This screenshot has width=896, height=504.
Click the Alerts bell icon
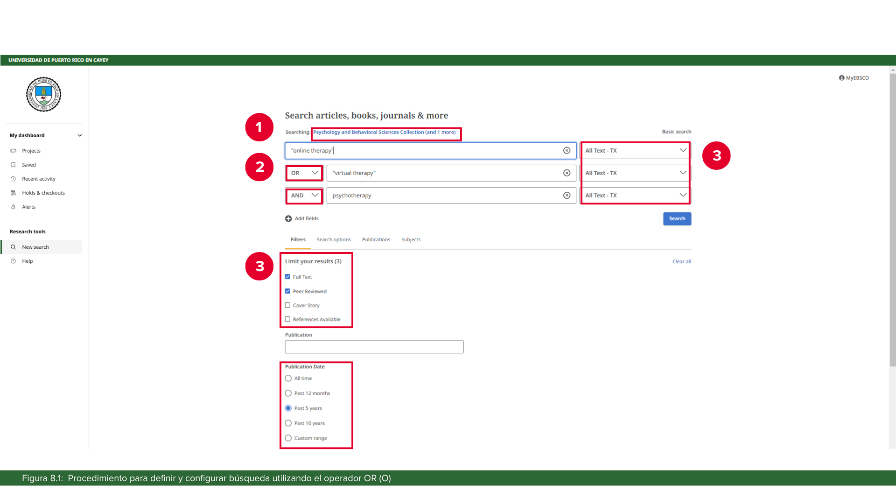coord(14,207)
